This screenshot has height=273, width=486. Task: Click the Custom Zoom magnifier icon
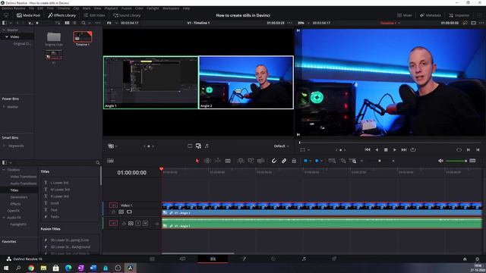(352, 161)
